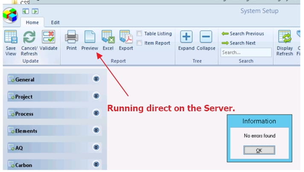Select the Elements section header text

tap(26, 131)
